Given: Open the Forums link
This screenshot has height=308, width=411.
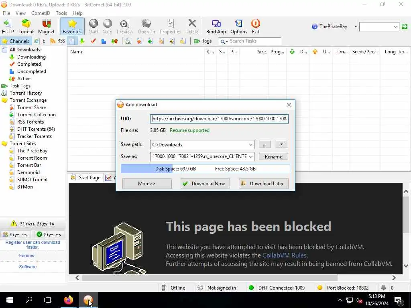Looking at the screenshot, I should point(26,255).
